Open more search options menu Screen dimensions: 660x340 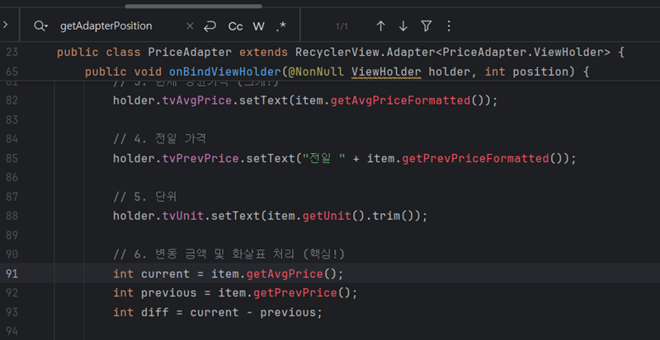(448, 26)
